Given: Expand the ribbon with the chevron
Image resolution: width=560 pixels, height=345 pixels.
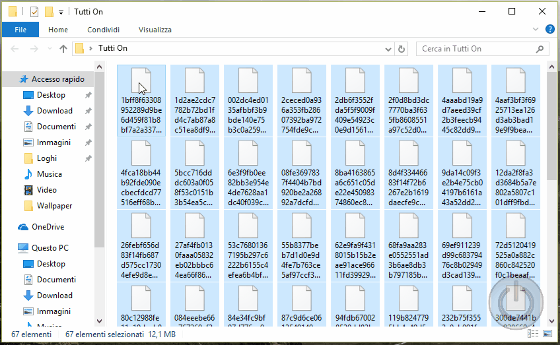Looking at the screenshot, I should [536, 30].
